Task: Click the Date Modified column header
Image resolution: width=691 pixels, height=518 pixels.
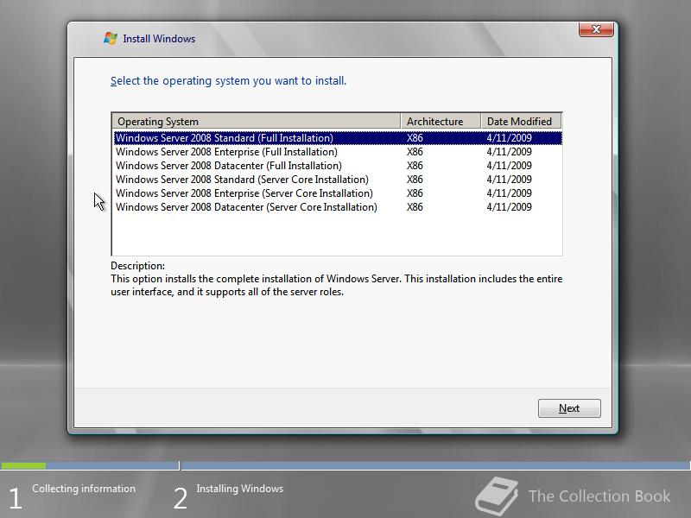Action: tap(522, 121)
